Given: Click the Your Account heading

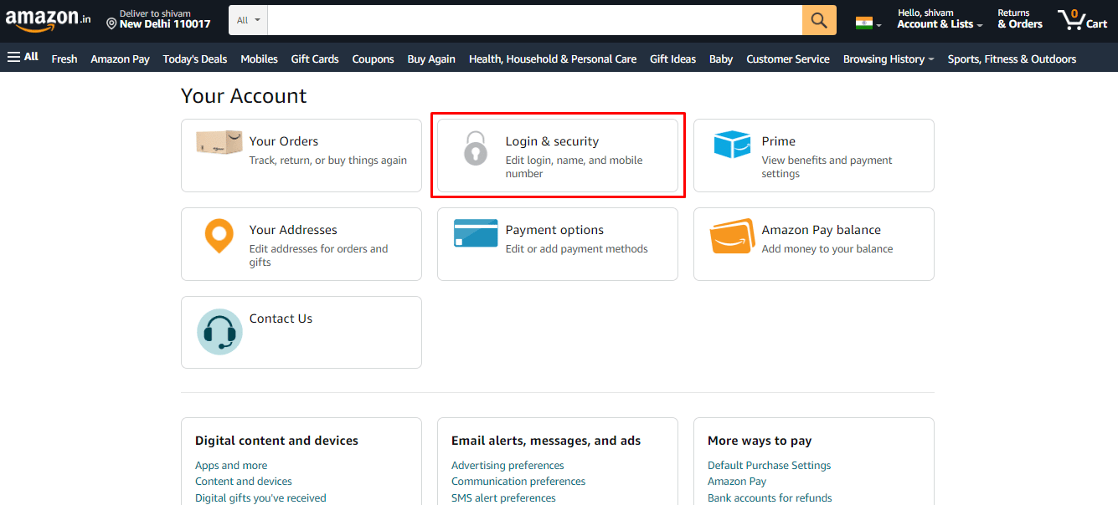Looking at the screenshot, I should pyautogui.click(x=244, y=96).
